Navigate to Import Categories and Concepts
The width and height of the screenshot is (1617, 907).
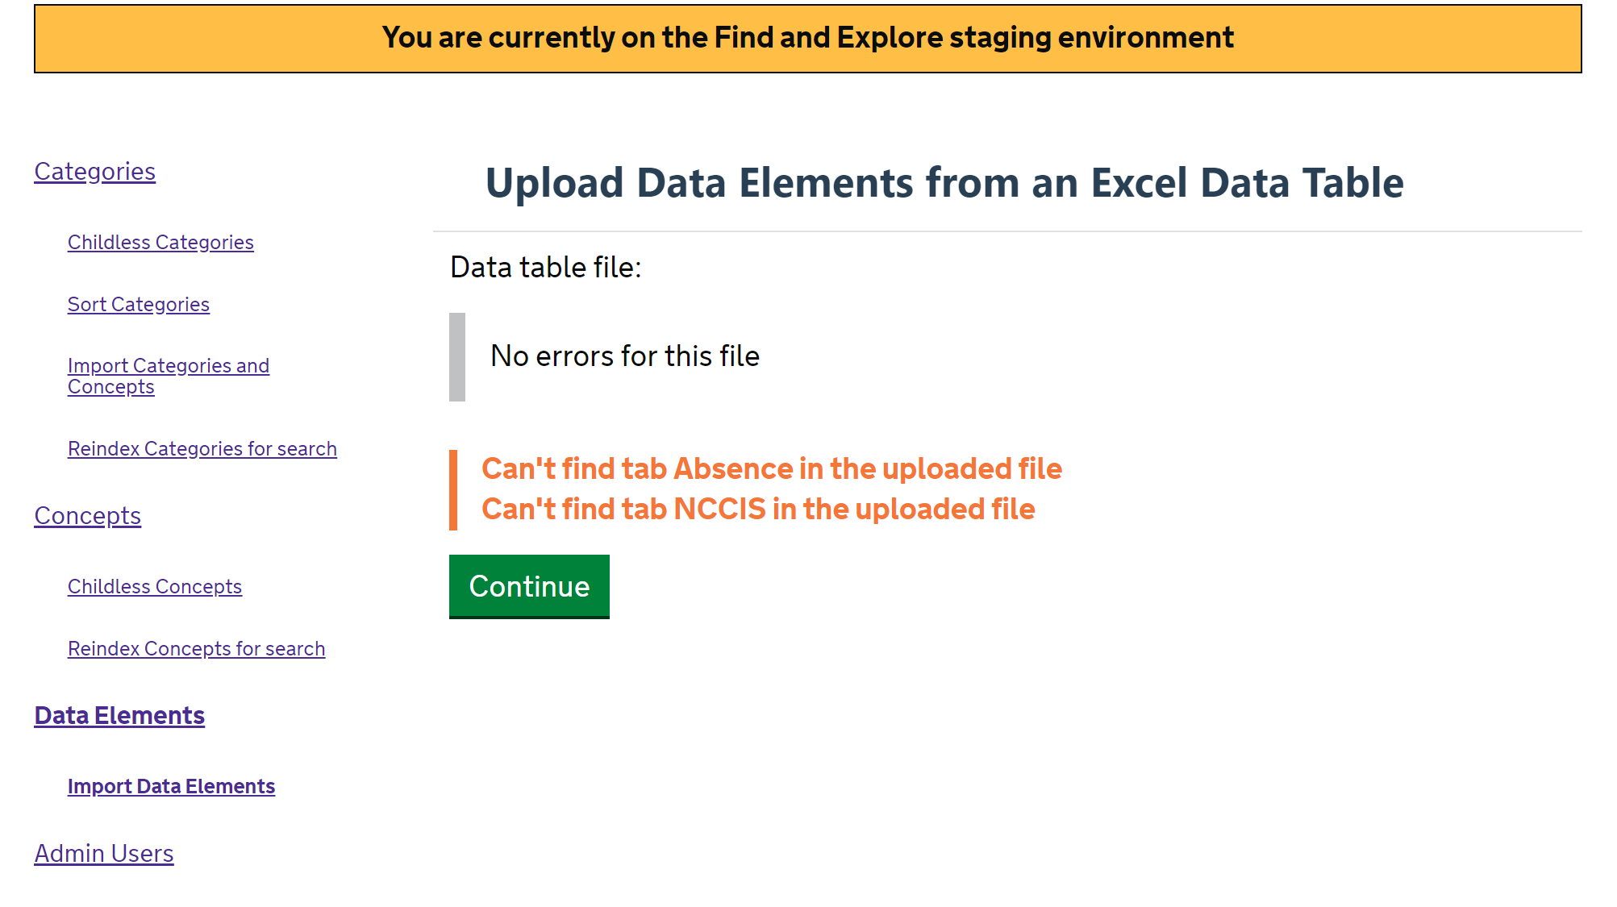tap(169, 376)
